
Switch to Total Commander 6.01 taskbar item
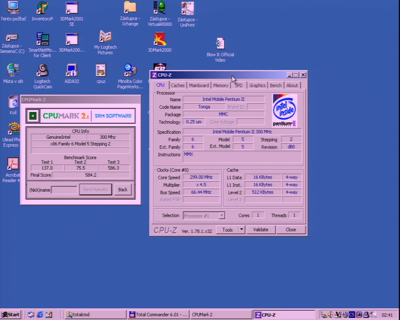point(158,315)
